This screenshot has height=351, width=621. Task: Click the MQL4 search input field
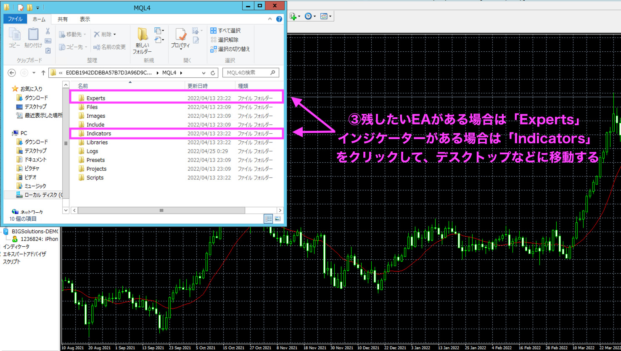pos(247,73)
